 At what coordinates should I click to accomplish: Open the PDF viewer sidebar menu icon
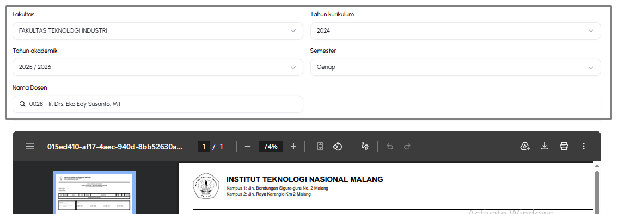pyautogui.click(x=30, y=146)
